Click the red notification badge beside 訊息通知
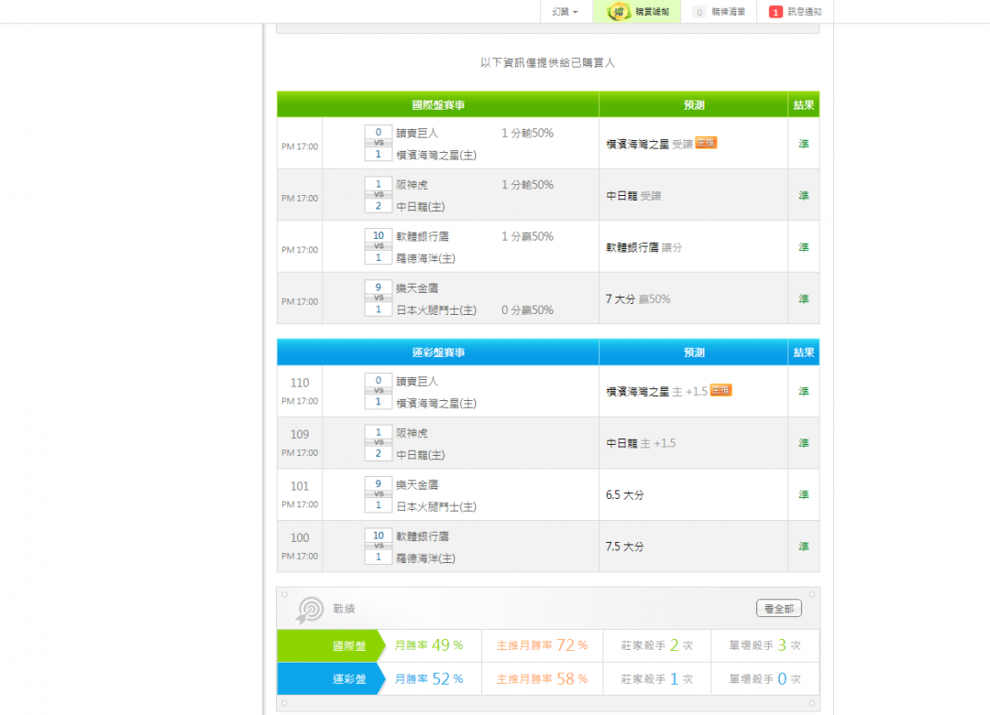This screenshot has height=715, width=990. [x=775, y=12]
